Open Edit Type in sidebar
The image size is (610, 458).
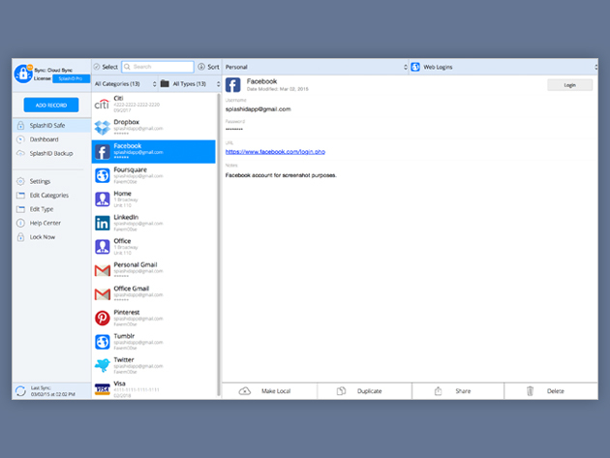point(51,209)
